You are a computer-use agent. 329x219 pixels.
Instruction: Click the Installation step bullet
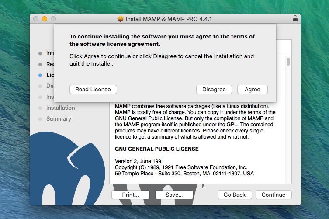point(40,108)
